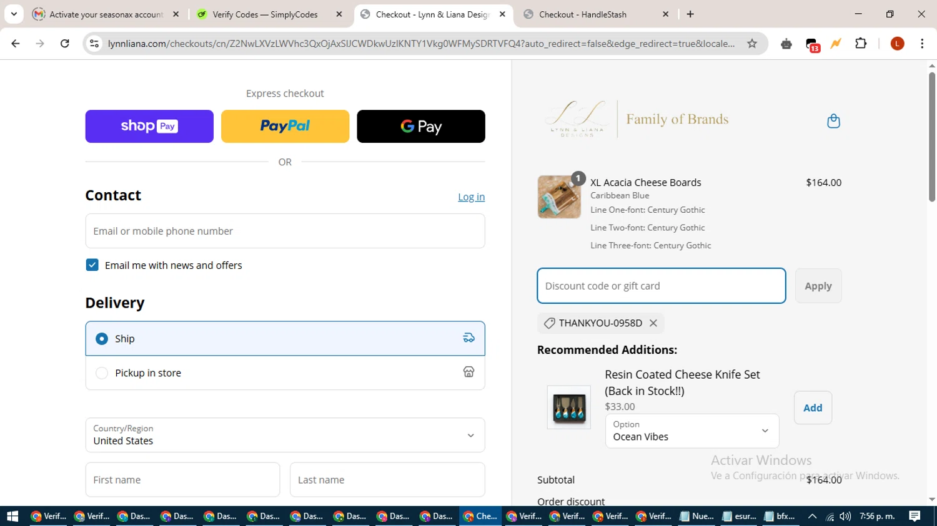Bookmark this page with the star icon
The height and width of the screenshot is (526, 937).
click(x=752, y=44)
